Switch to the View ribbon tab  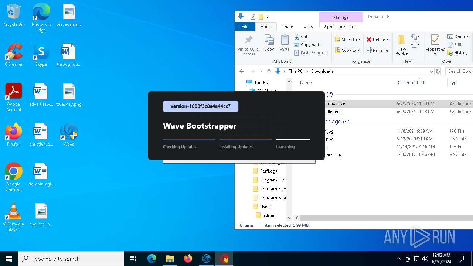coord(308,27)
